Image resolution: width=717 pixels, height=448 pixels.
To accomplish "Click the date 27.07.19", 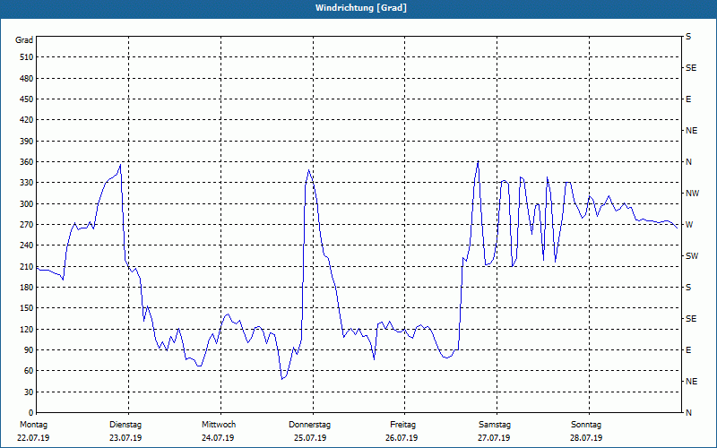I will coord(494,438).
